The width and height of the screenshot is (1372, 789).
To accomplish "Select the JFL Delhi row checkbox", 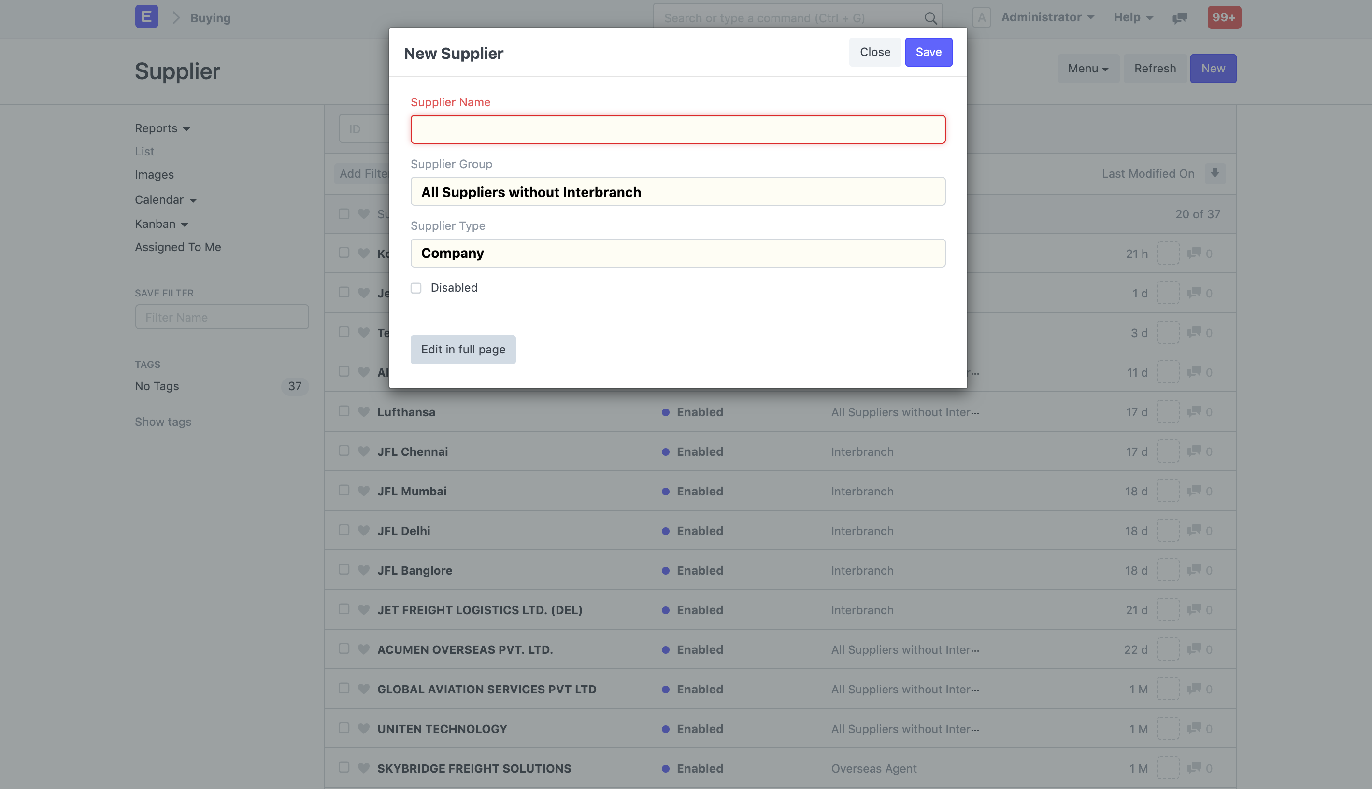I will click(343, 529).
